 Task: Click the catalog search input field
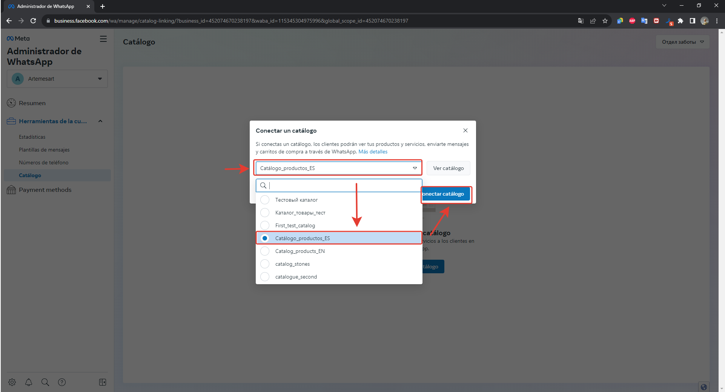pyautogui.click(x=339, y=185)
